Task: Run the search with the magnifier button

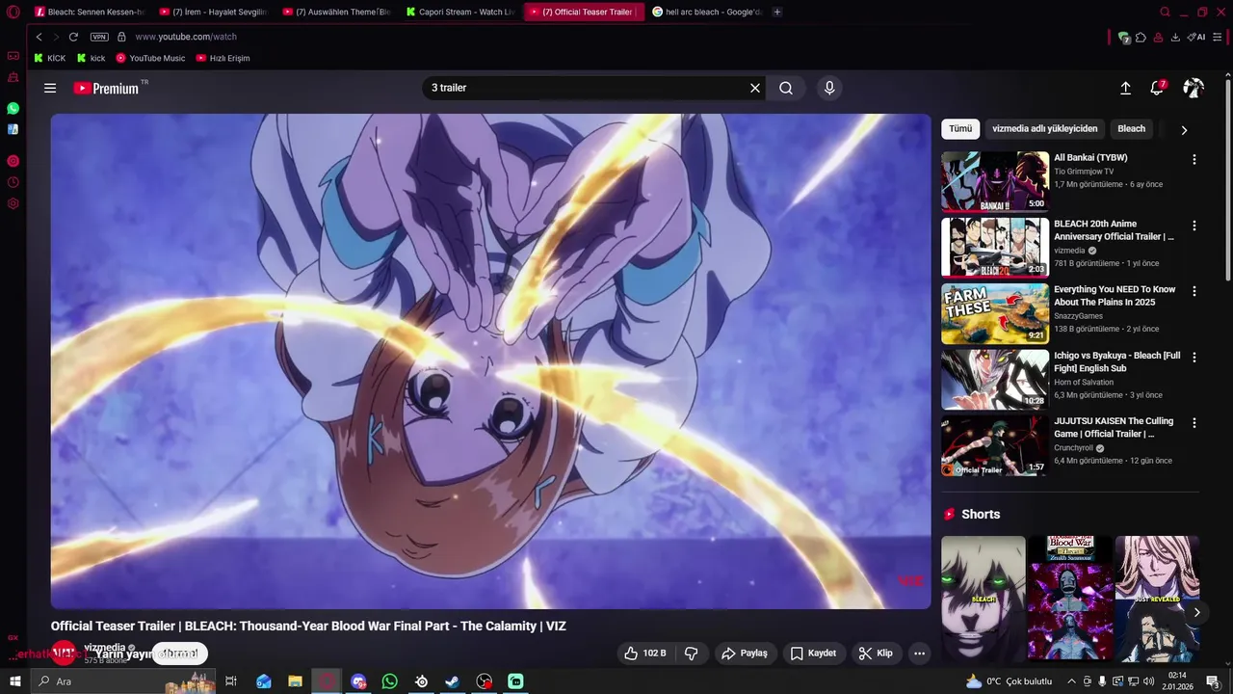Action: click(786, 88)
